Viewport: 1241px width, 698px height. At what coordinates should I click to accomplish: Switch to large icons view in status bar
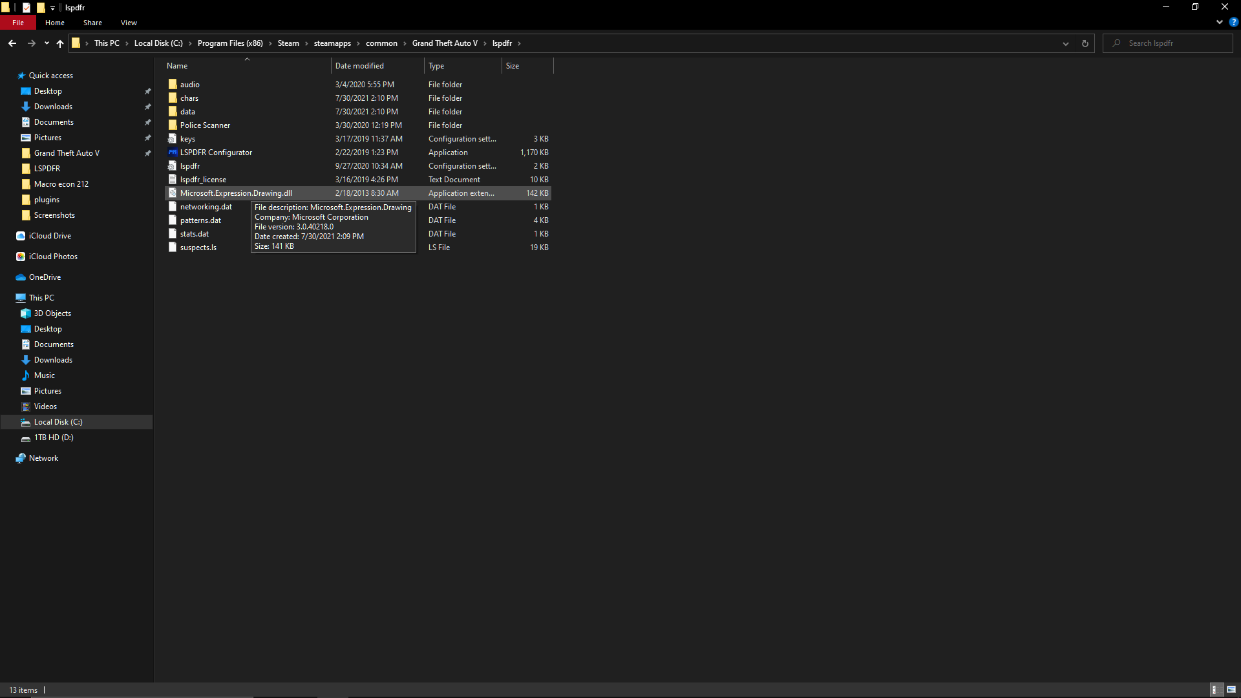(1231, 690)
